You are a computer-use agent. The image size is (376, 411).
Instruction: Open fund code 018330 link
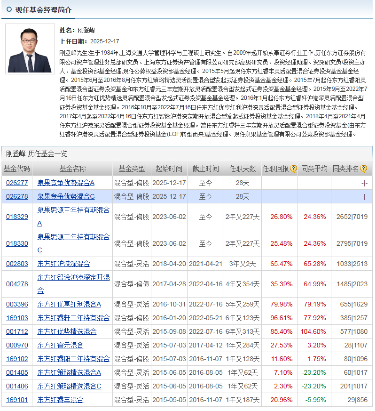[17, 243]
